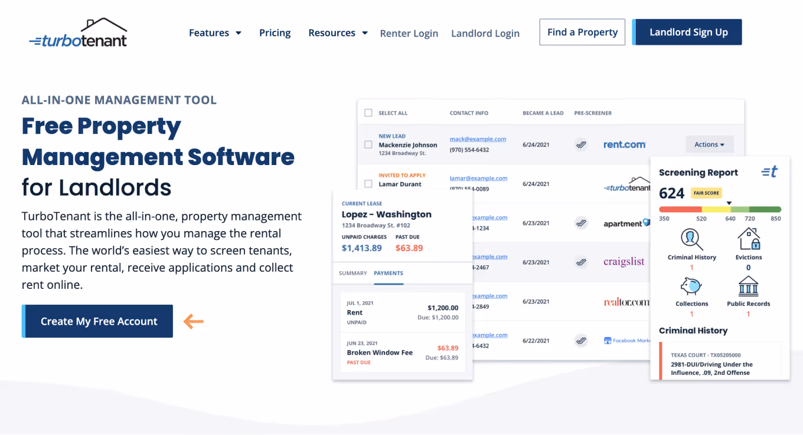Click the $63.89 past due amount
The width and height of the screenshot is (803, 435).
409,248
